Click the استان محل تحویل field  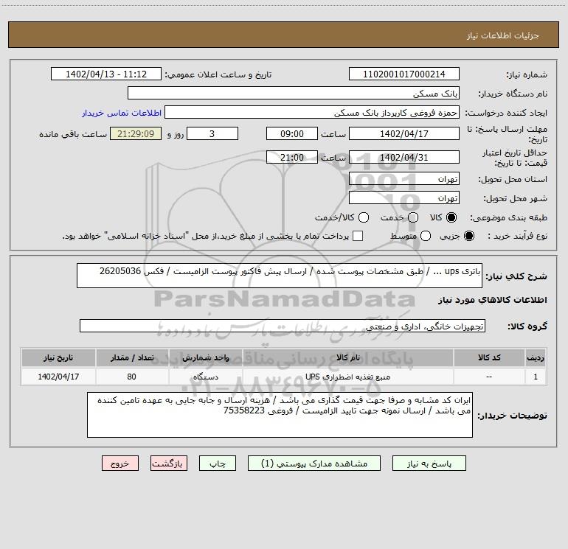coord(404,179)
